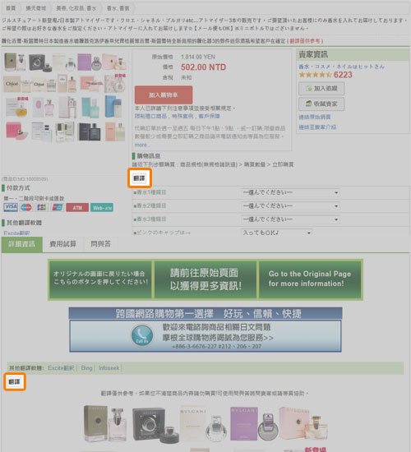Click the seller rating count 6223
Viewport: 411px width, 452px height.
(343, 75)
